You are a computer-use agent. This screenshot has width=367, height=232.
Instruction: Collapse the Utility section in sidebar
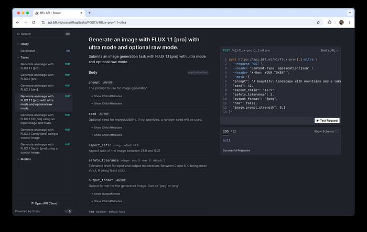point(25,44)
